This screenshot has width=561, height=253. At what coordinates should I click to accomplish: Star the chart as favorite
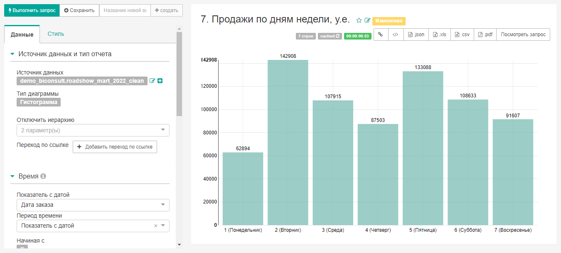(359, 20)
